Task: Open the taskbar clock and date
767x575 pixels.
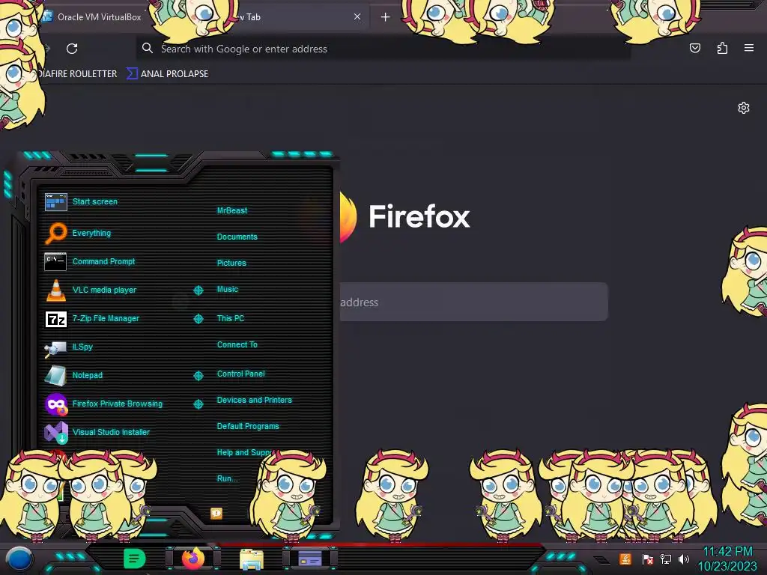Action: (x=727, y=559)
